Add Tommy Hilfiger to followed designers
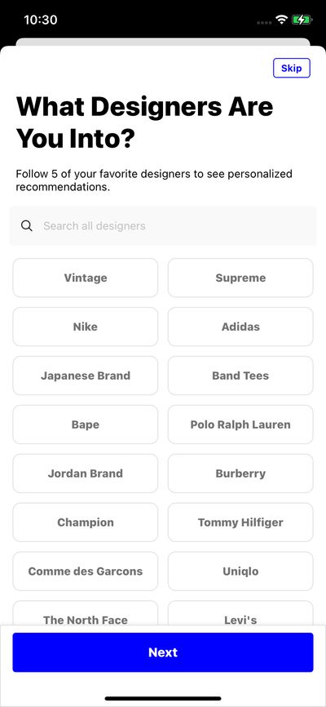Viewport: 326px width, 707px height. (240, 522)
